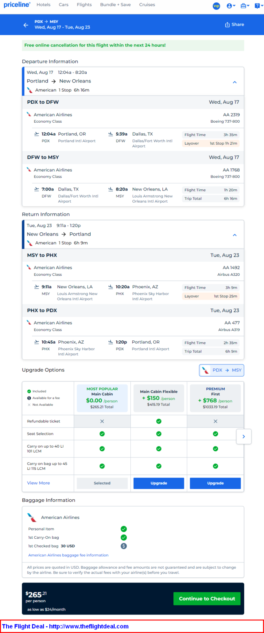Select the Main Cabin fare card

(102, 398)
